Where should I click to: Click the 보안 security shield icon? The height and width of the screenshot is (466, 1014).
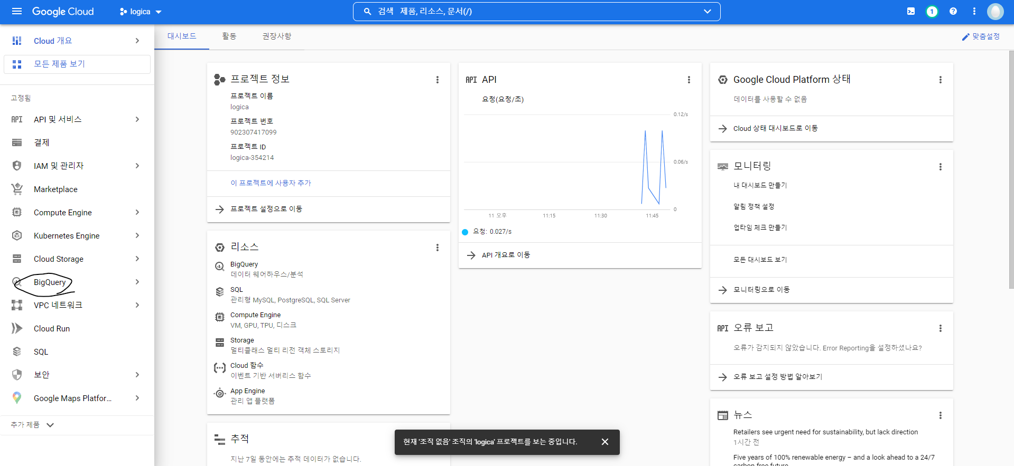coord(17,375)
